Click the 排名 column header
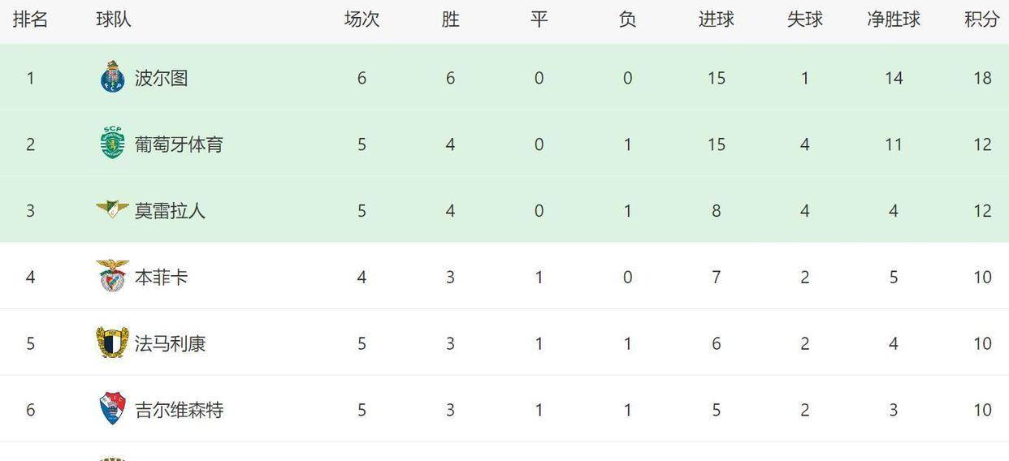This screenshot has height=461, width=1009. 31,19
